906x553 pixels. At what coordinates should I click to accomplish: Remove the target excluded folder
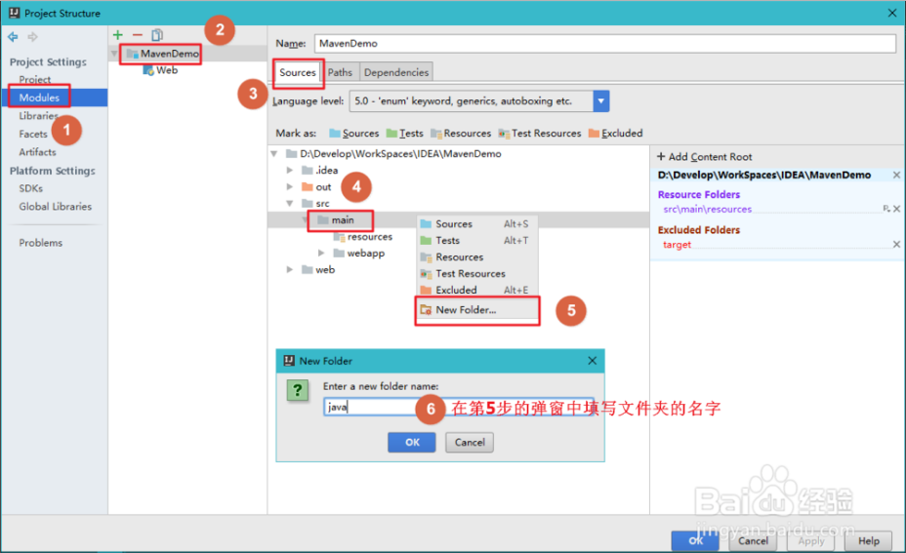896,244
